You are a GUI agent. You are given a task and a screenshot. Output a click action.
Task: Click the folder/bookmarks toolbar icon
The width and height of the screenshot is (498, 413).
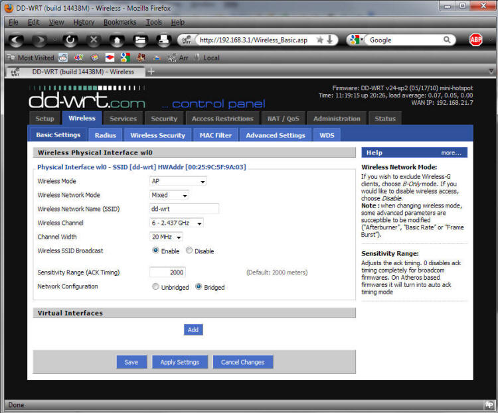140,40
